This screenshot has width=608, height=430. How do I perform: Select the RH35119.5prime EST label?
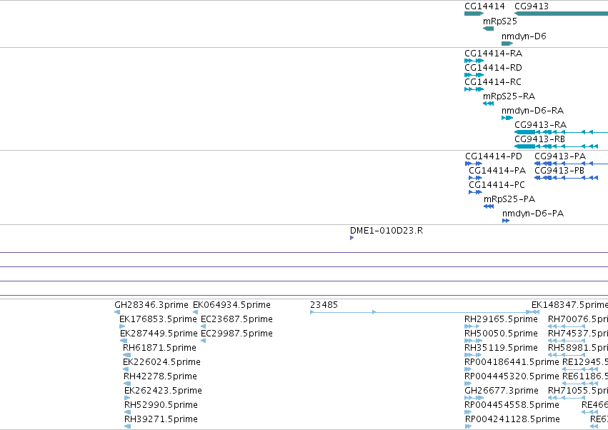(x=502, y=348)
